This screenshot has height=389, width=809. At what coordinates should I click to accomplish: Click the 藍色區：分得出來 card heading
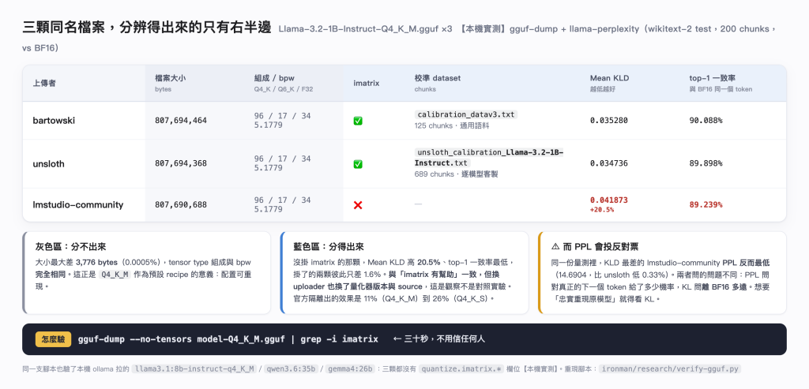point(328,247)
